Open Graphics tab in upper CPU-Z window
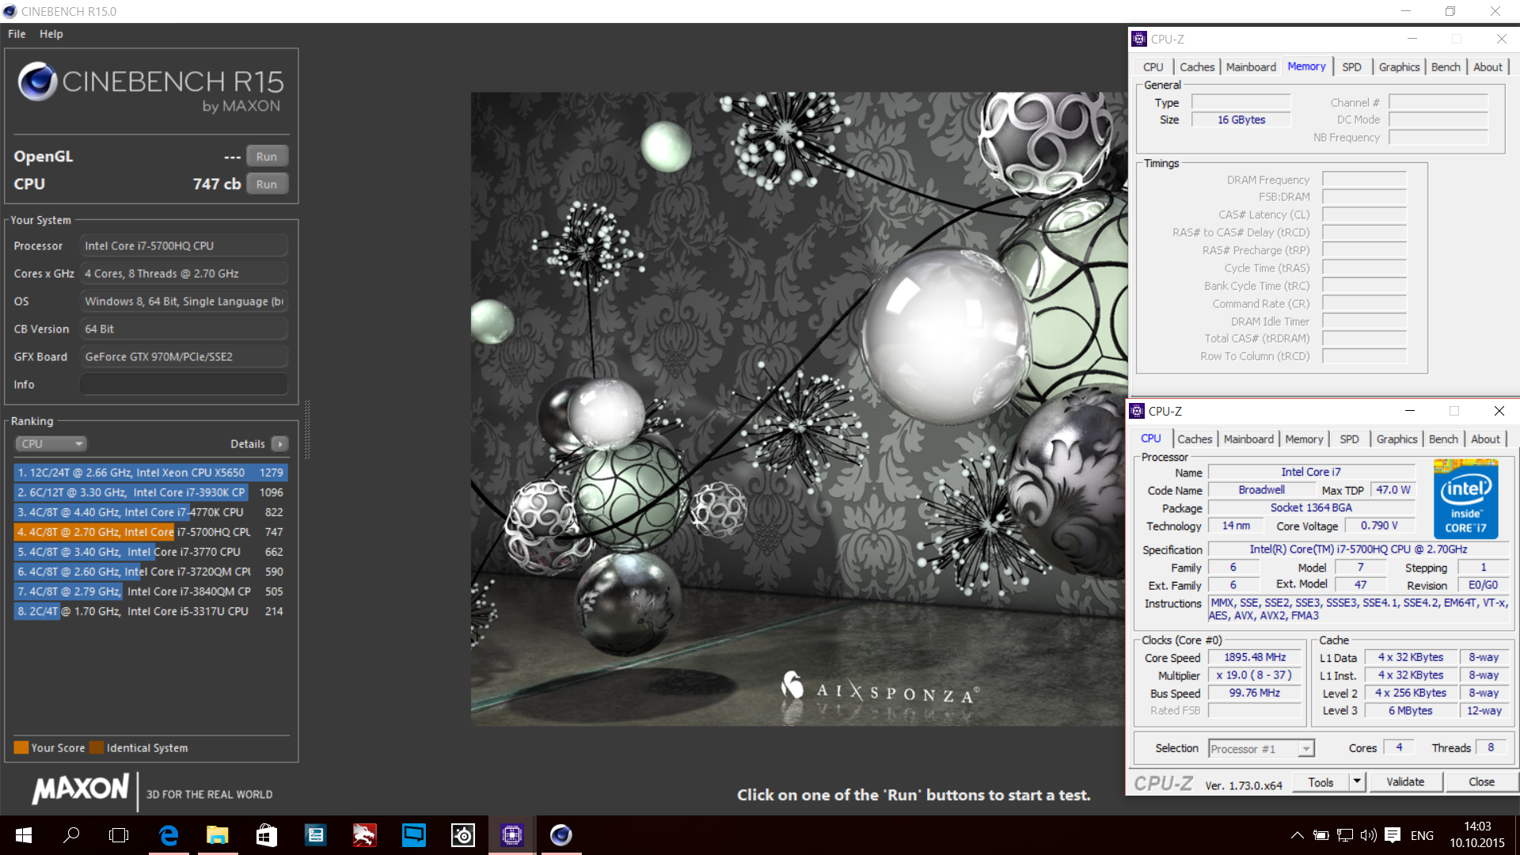The height and width of the screenshot is (855, 1520). (1399, 67)
